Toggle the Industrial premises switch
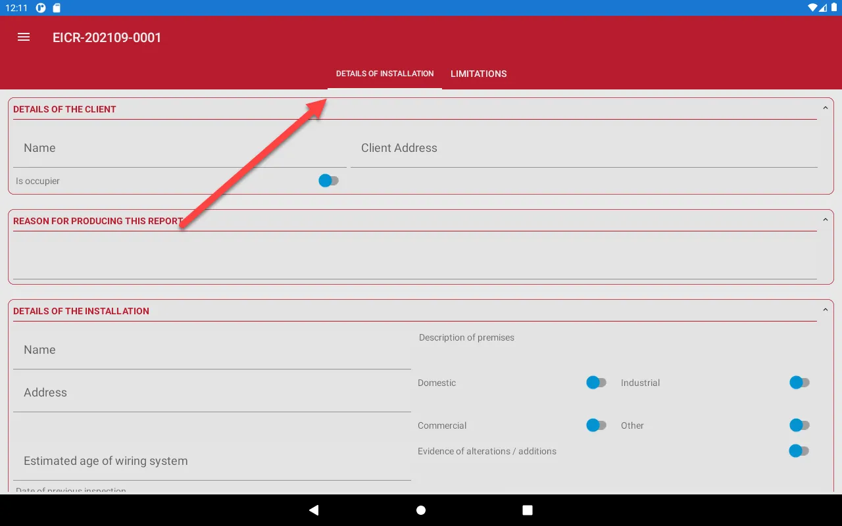 [799, 382]
